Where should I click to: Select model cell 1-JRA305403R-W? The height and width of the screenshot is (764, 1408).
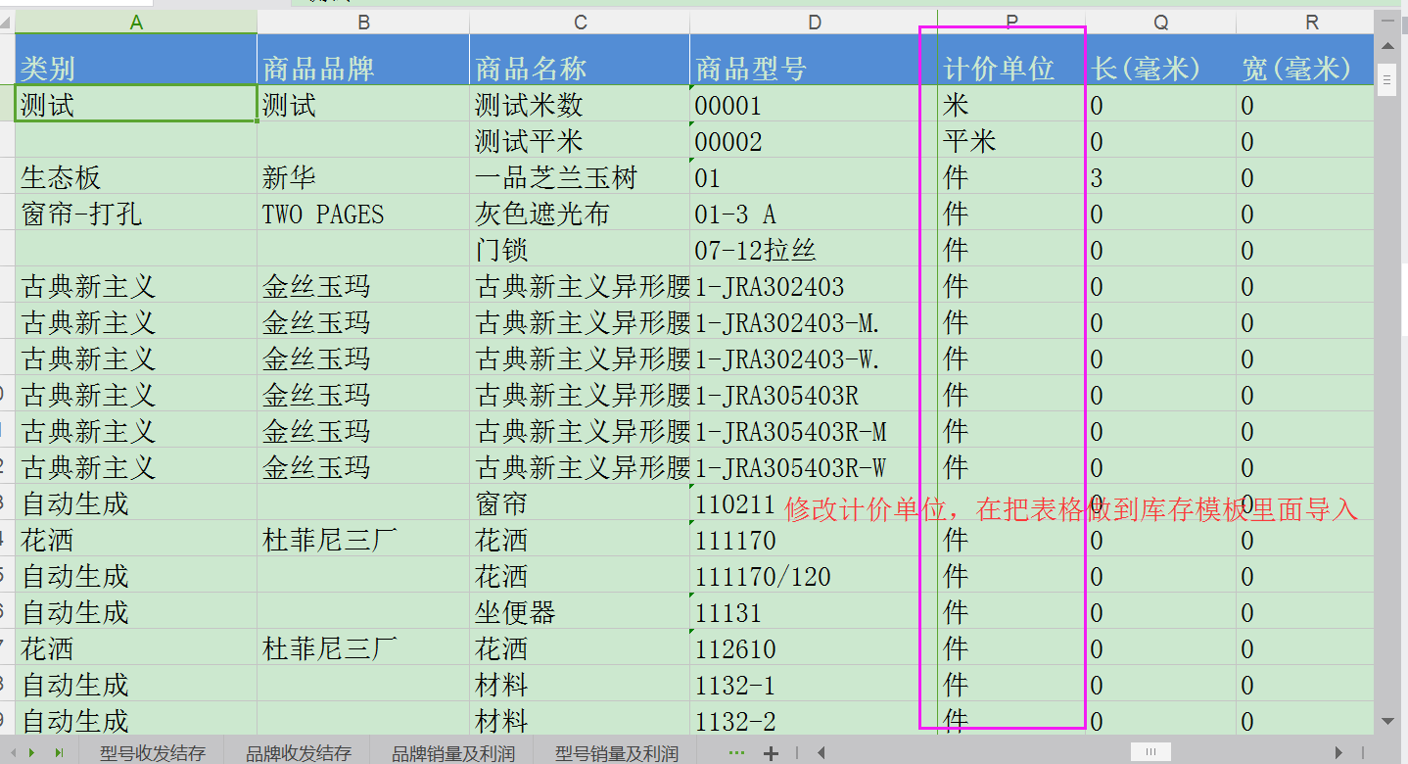pyautogui.click(x=814, y=466)
